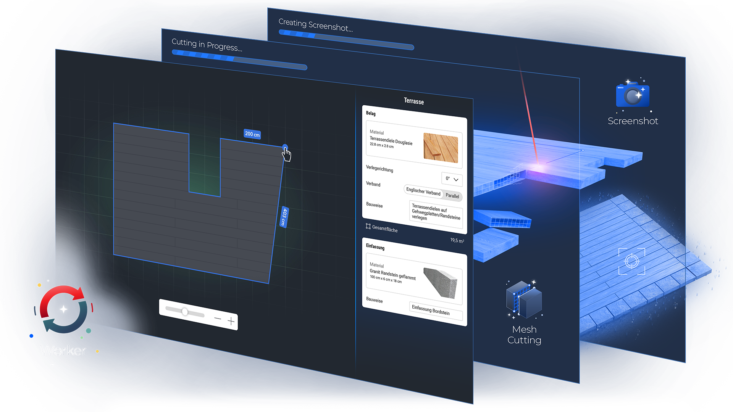
Task: Click the Gesamtfläche area icon
Action: (x=368, y=226)
